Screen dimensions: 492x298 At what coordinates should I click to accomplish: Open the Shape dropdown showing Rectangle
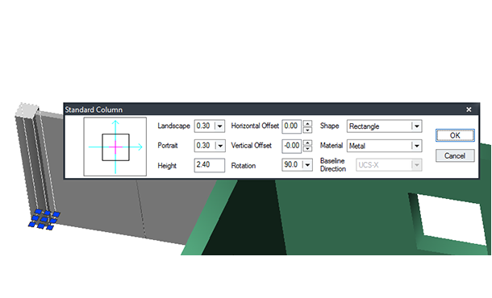(x=416, y=126)
